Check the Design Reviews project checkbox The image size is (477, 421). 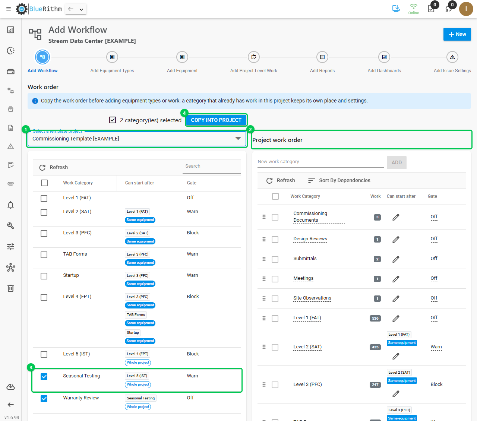coord(275,239)
